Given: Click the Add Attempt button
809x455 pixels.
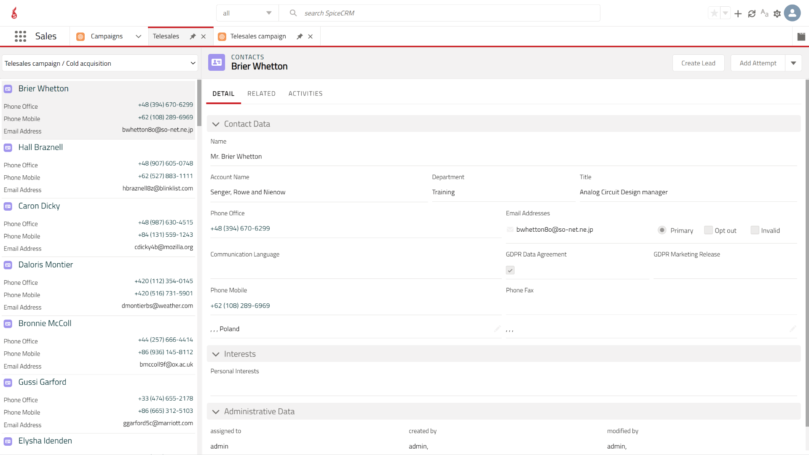Looking at the screenshot, I should pos(758,63).
